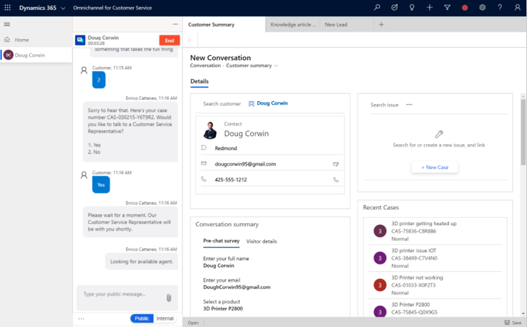Viewport: 527px width, 327px height.
Task: Click the Open status in footer
Action: click(x=193, y=322)
